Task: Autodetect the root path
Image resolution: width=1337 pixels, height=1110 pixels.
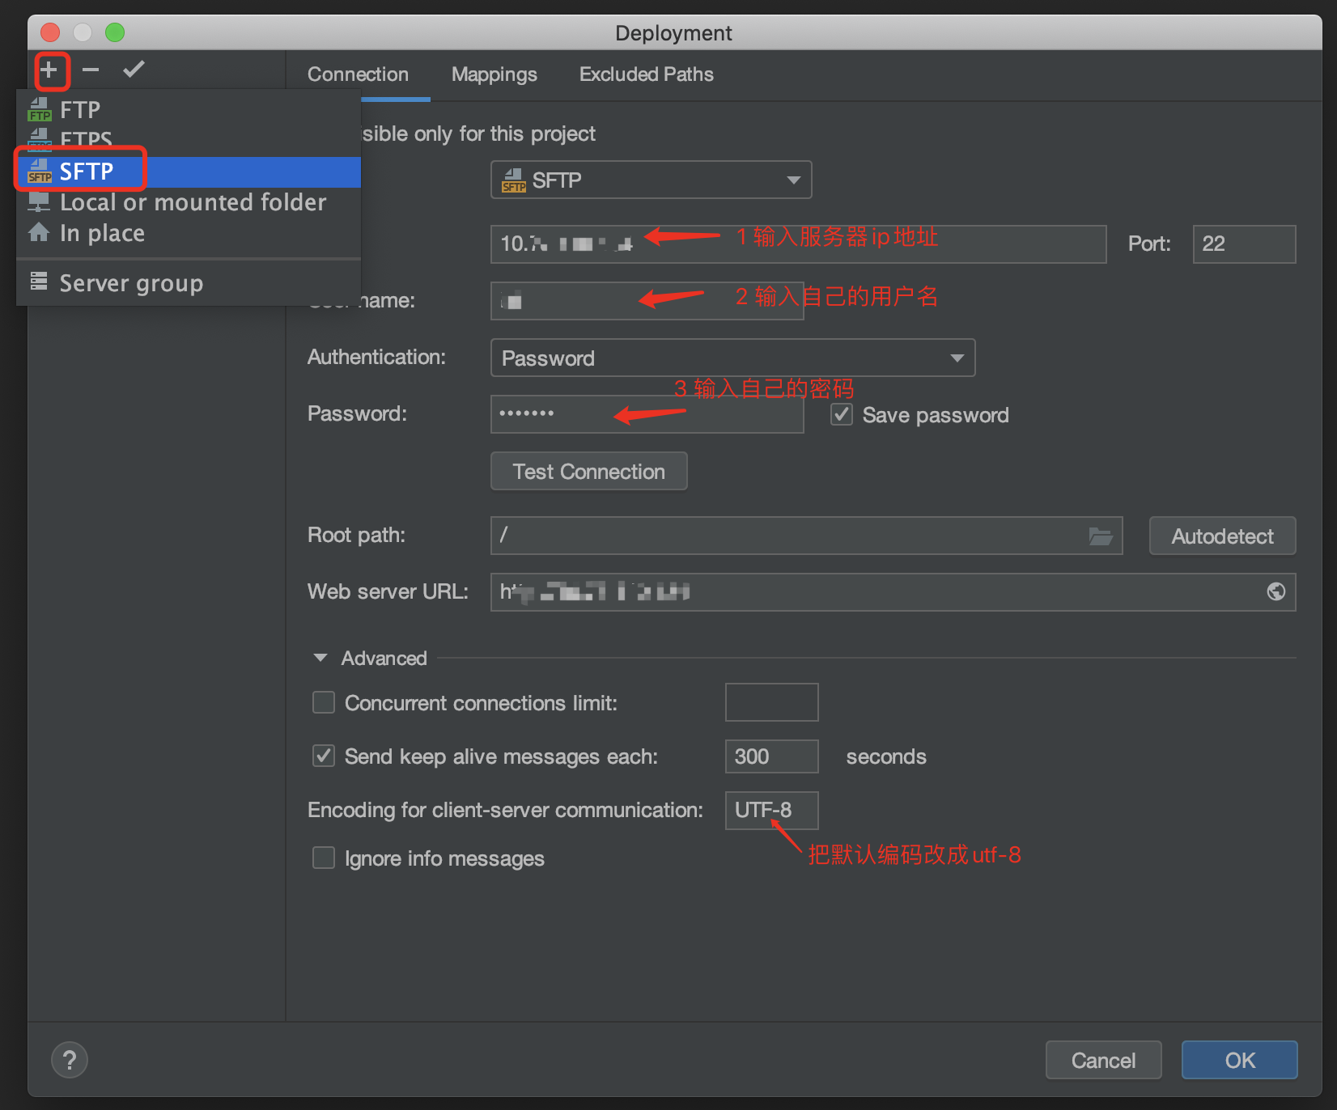Action: pos(1222,536)
